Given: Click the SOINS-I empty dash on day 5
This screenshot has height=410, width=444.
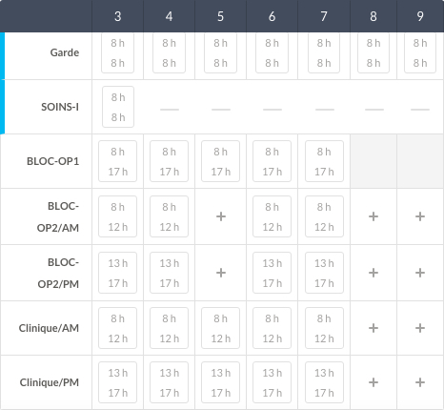Looking at the screenshot, I should pyautogui.click(x=221, y=110).
